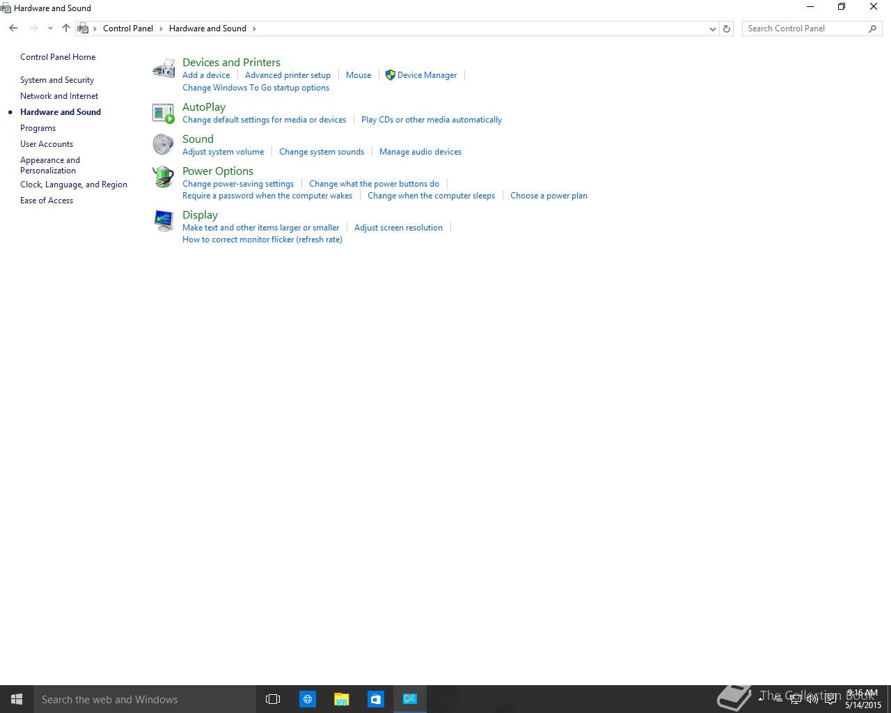Adjust system volume link
This screenshot has height=713, width=891.
223,152
